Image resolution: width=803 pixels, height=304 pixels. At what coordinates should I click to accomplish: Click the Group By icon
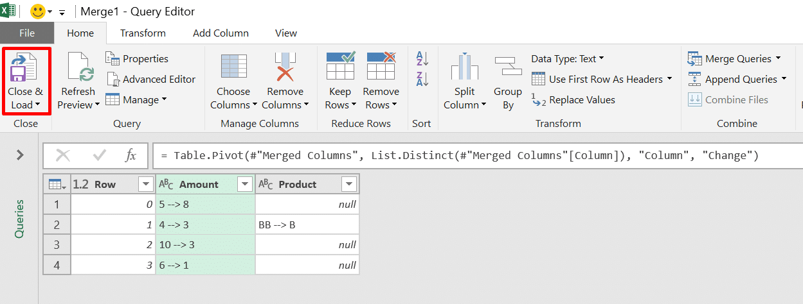(x=507, y=68)
